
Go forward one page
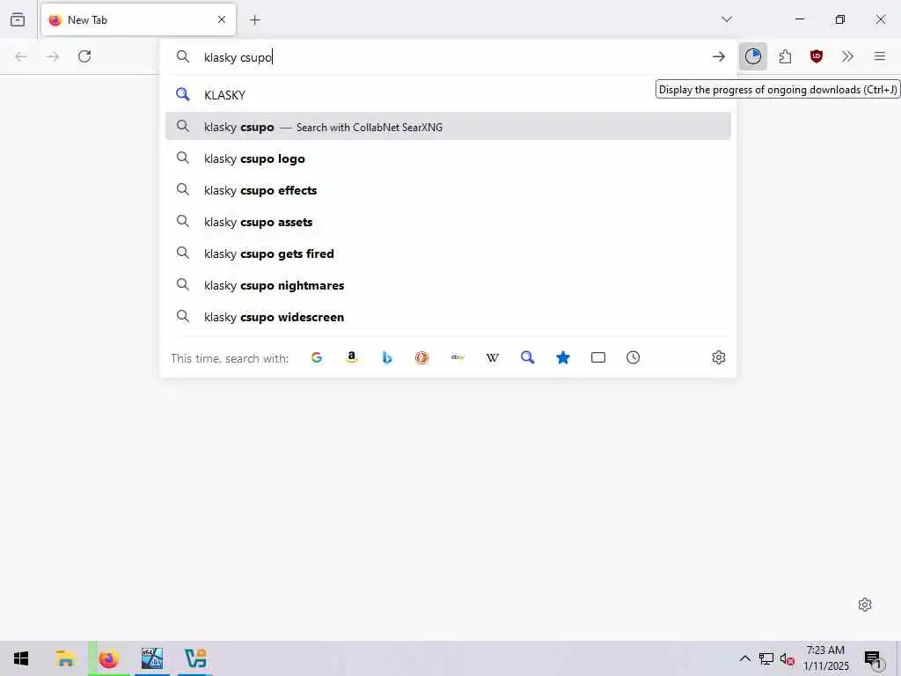53,56
